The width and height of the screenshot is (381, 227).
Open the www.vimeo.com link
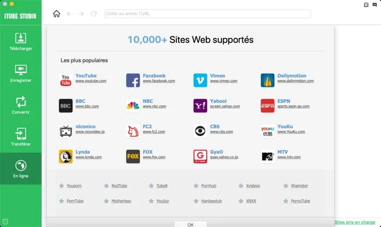(224, 81)
